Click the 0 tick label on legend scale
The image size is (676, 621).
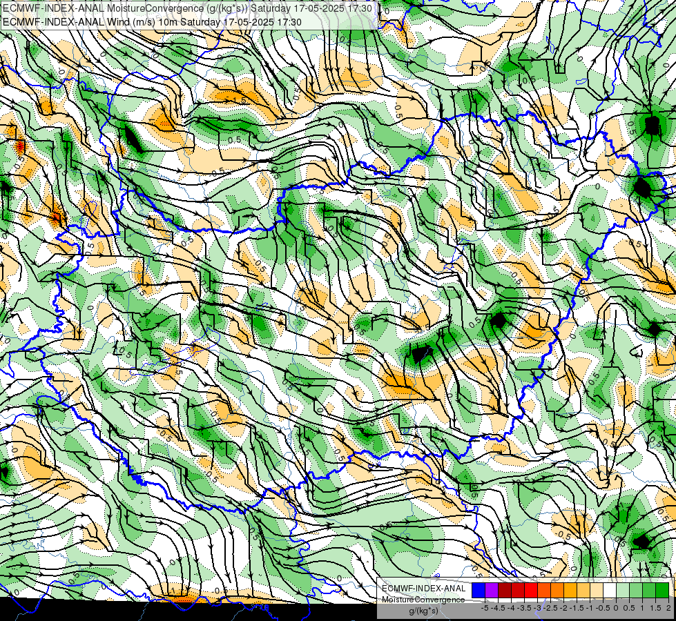point(616,608)
